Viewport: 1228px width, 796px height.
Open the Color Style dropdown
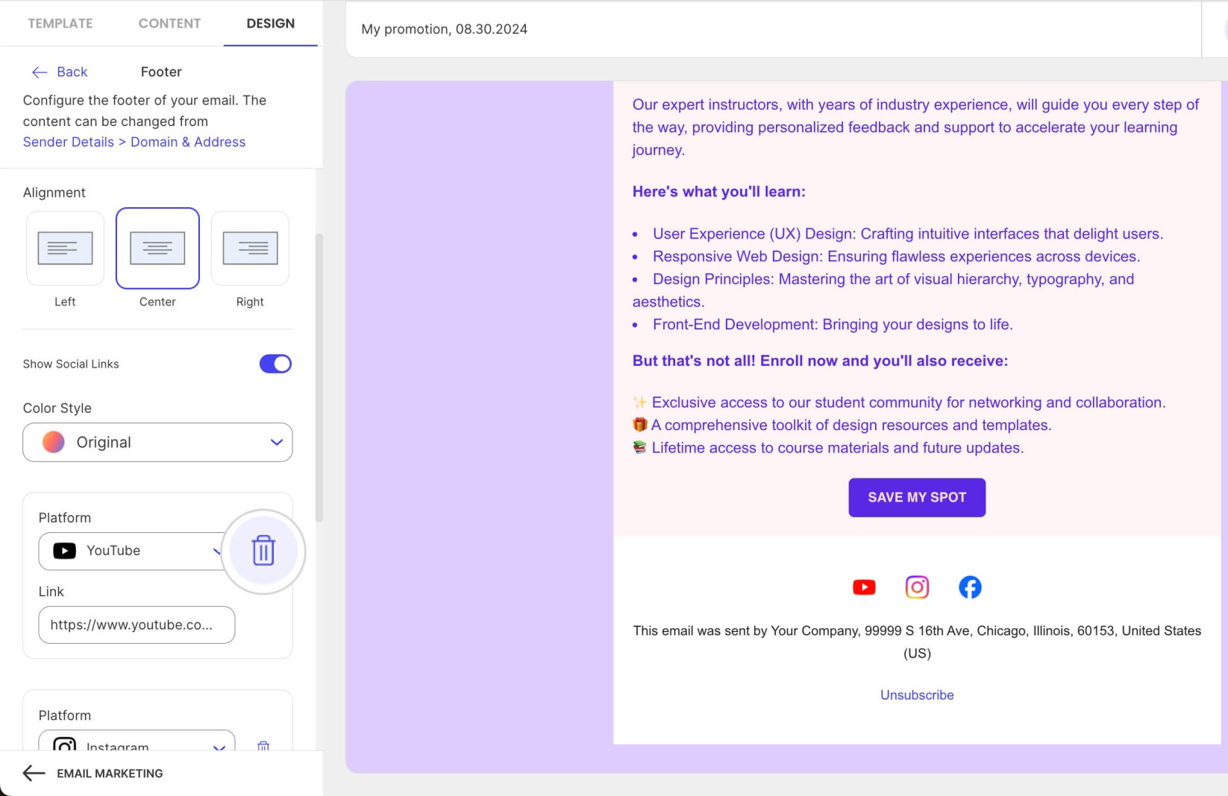coord(157,443)
